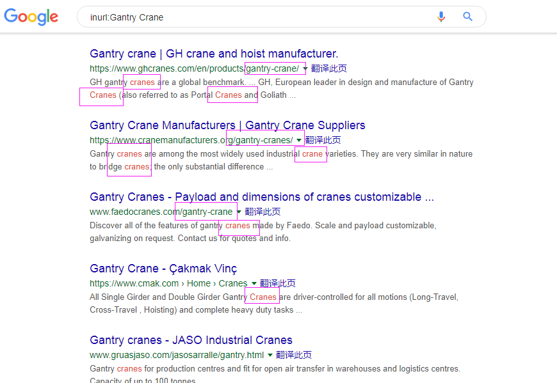This screenshot has width=557, height=383.
Task: Click 翻译此页 next to ghcranes.com URL
Action: click(329, 68)
